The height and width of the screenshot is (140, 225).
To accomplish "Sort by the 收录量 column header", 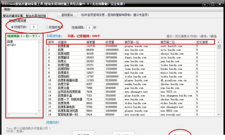I will (110, 42).
